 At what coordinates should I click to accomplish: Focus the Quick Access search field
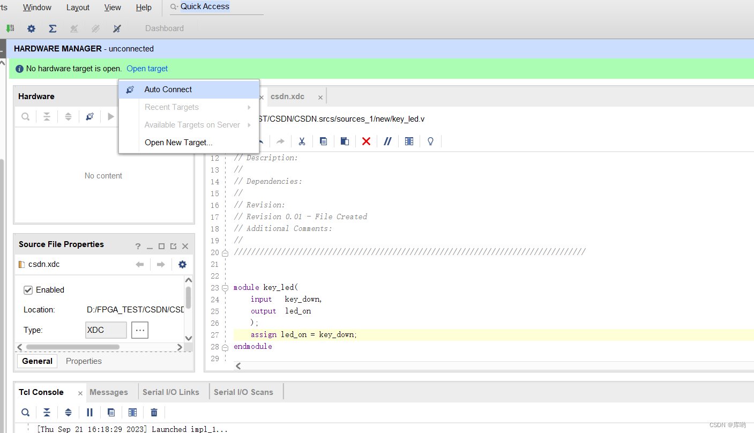point(217,7)
